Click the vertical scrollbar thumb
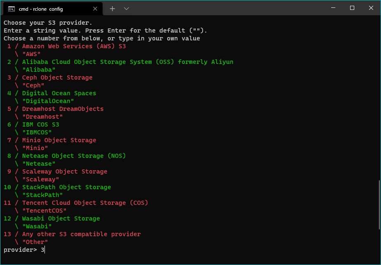Viewport: 381px width, 265px height. click(x=379, y=205)
